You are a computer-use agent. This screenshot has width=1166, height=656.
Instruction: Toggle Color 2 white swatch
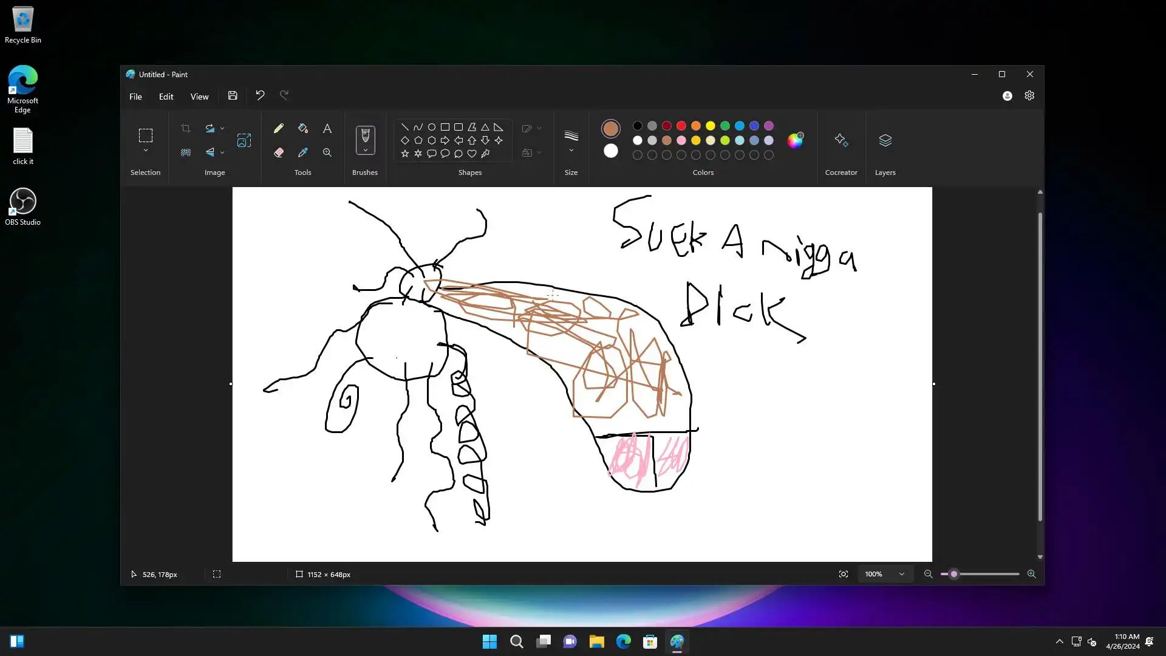click(611, 151)
